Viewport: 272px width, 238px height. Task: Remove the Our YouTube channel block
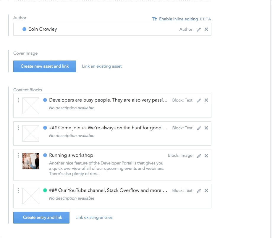click(206, 190)
